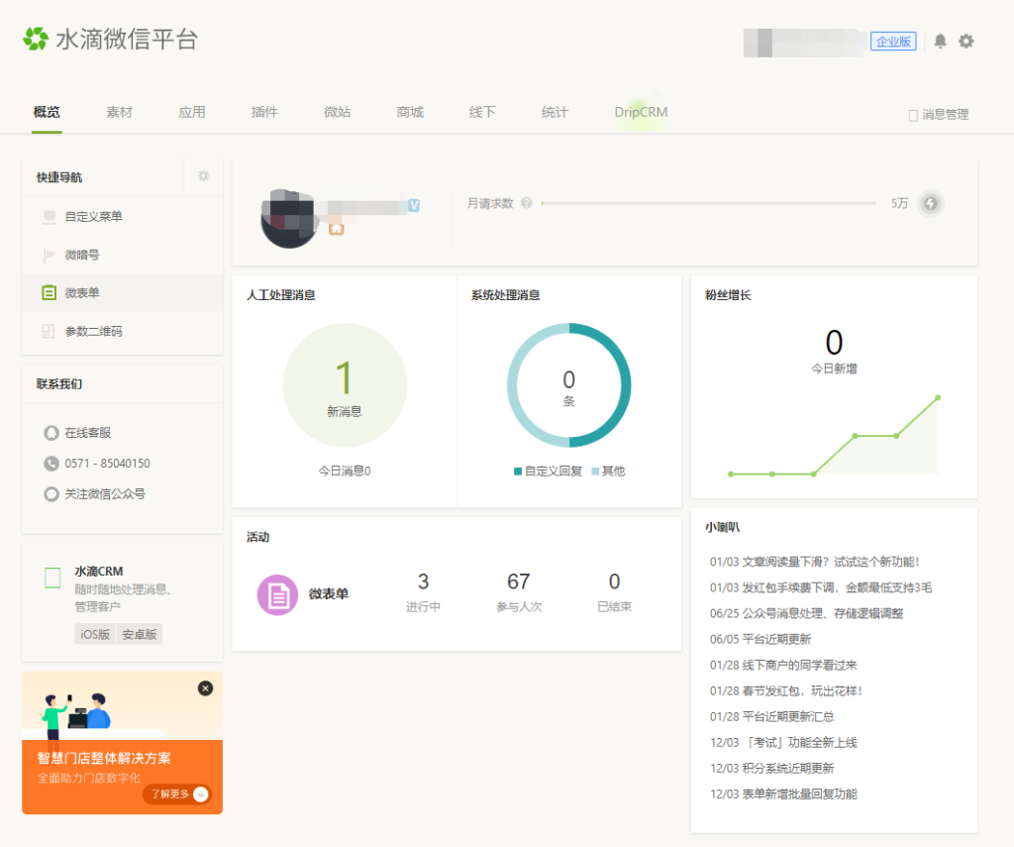The image size is (1014, 847).
Task: Close the orange smart store banner
Action: pos(205,688)
